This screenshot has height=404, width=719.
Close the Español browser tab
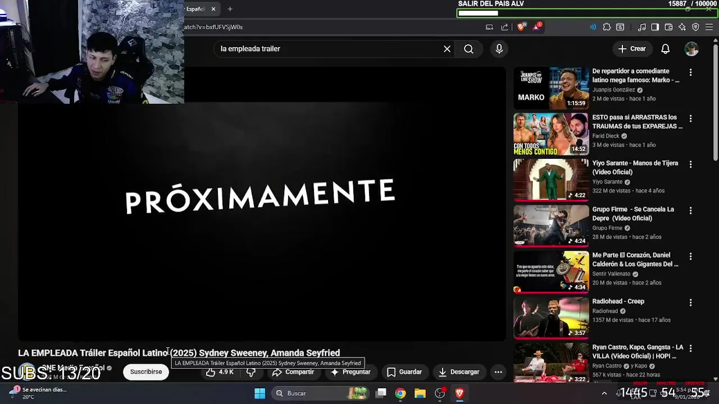tap(213, 9)
